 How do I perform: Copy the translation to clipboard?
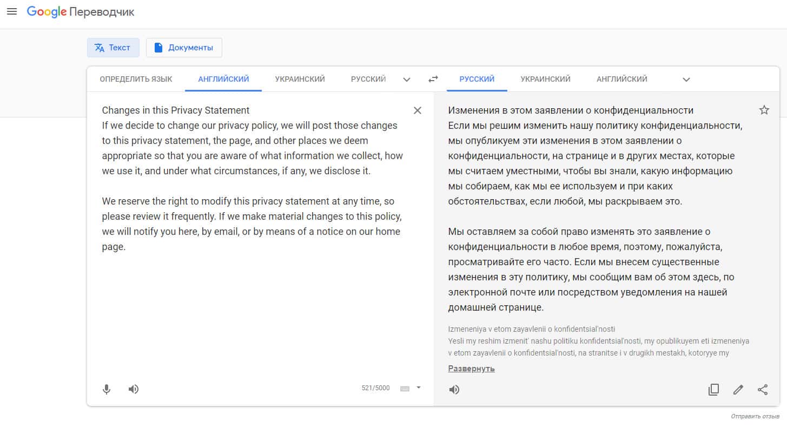coord(713,390)
